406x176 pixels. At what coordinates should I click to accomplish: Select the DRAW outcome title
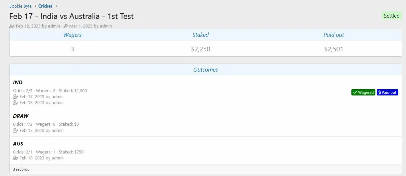21,116
